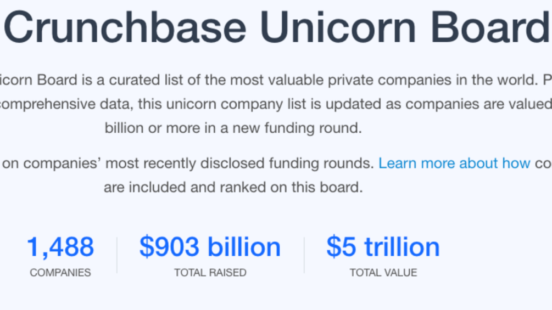Click the "most recently disclosed funding rounds" phrase
Viewport: 552px width, 310px height.
(239, 164)
